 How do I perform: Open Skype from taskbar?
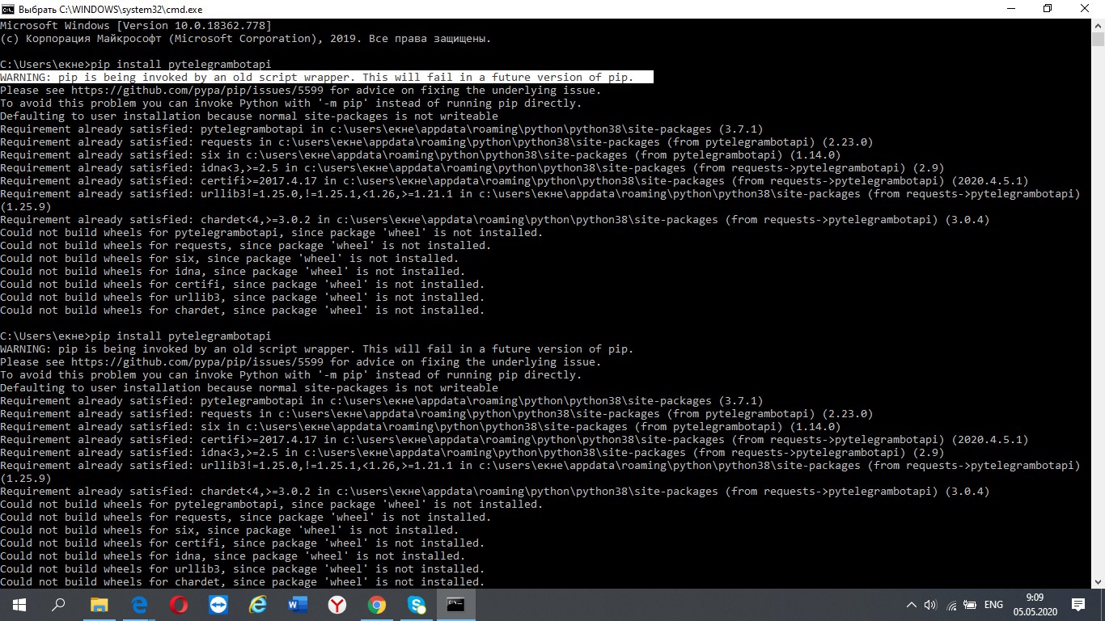click(417, 604)
